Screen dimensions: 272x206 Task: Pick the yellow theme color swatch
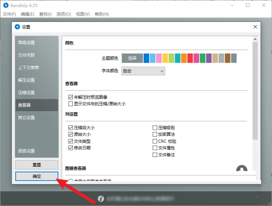pos(165,58)
